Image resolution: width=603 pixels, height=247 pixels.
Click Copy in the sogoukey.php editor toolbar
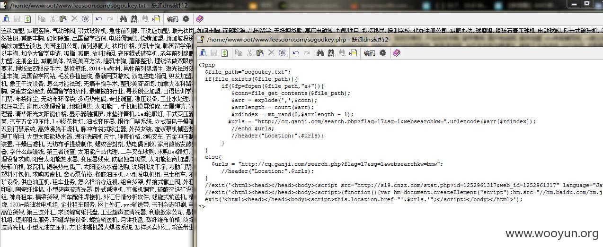coord(239,53)
